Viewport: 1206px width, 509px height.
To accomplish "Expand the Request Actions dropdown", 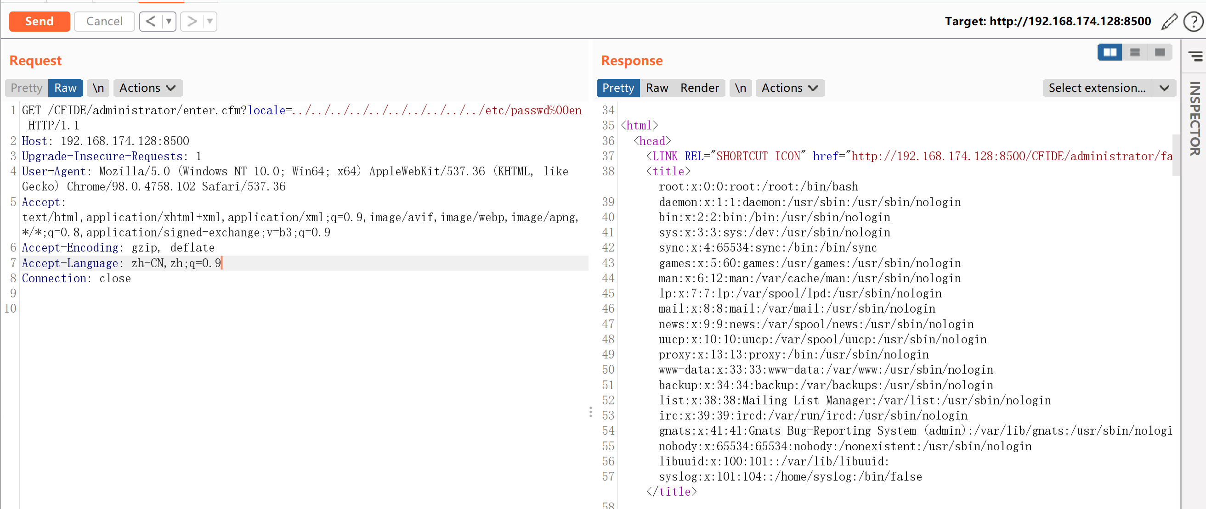I will tap(147, 88).
